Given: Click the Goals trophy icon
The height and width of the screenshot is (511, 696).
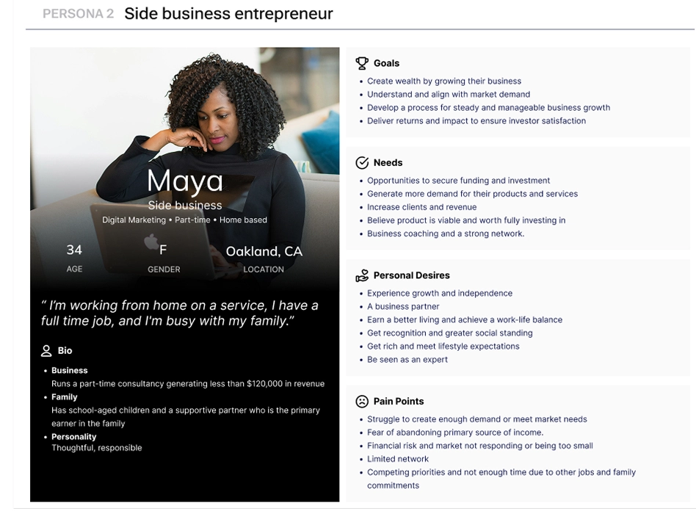Looking at the screenshot, I should pyautogui.click(x=362, y=63).
